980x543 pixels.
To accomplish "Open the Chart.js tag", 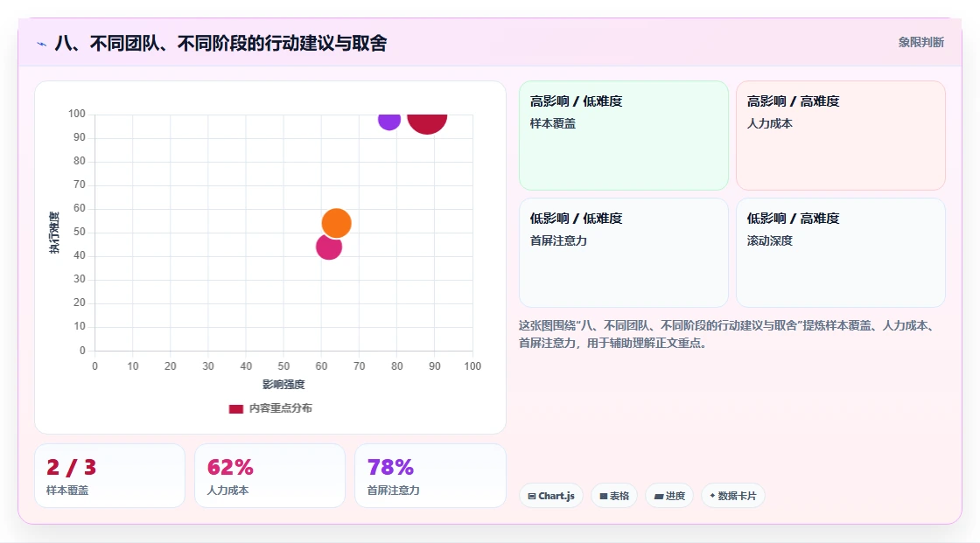I will 551,496.
